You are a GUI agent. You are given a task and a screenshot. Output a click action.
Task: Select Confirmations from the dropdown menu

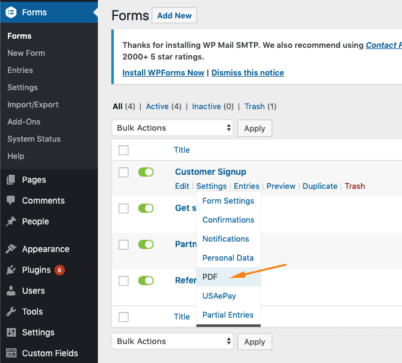228,220
